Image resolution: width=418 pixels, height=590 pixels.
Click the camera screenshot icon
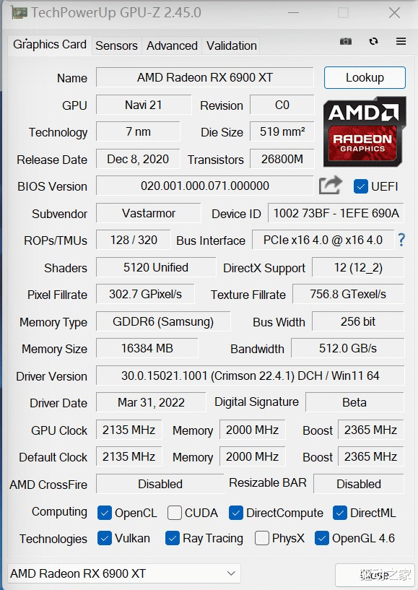point(346,41)
